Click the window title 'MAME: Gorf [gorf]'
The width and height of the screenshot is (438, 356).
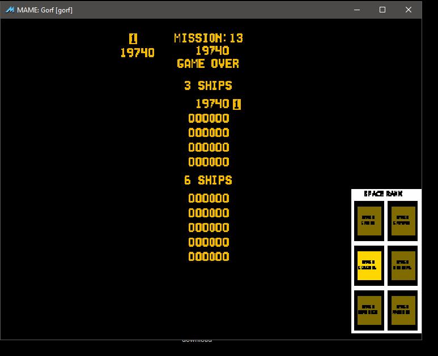[x=45, y=10]
